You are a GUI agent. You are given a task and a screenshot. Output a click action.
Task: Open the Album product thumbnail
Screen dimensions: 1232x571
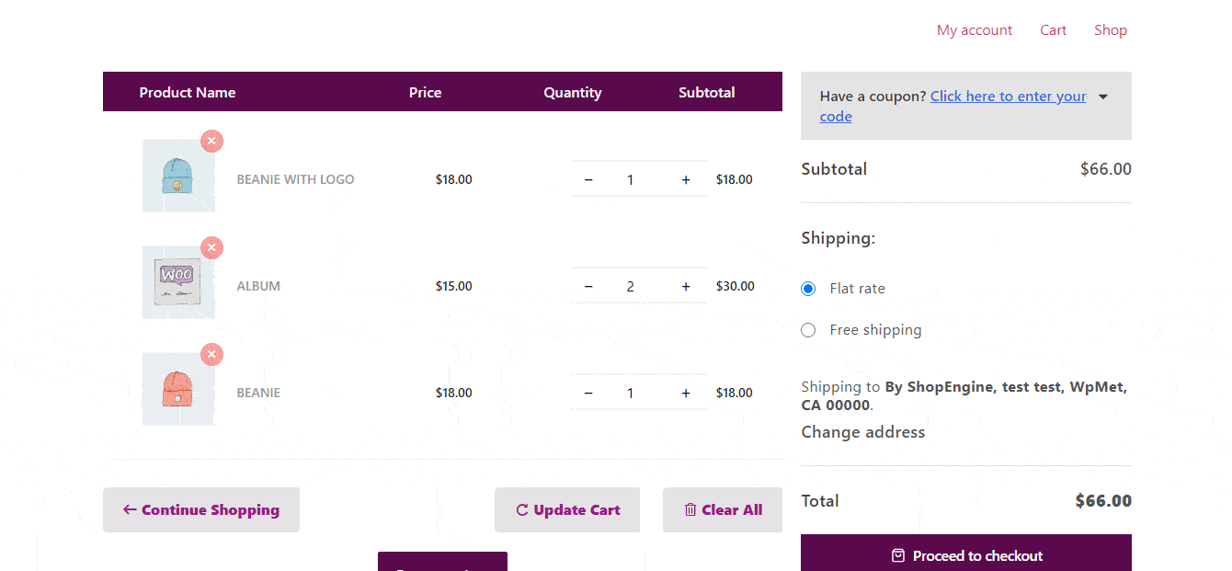[x=178, y=282]
